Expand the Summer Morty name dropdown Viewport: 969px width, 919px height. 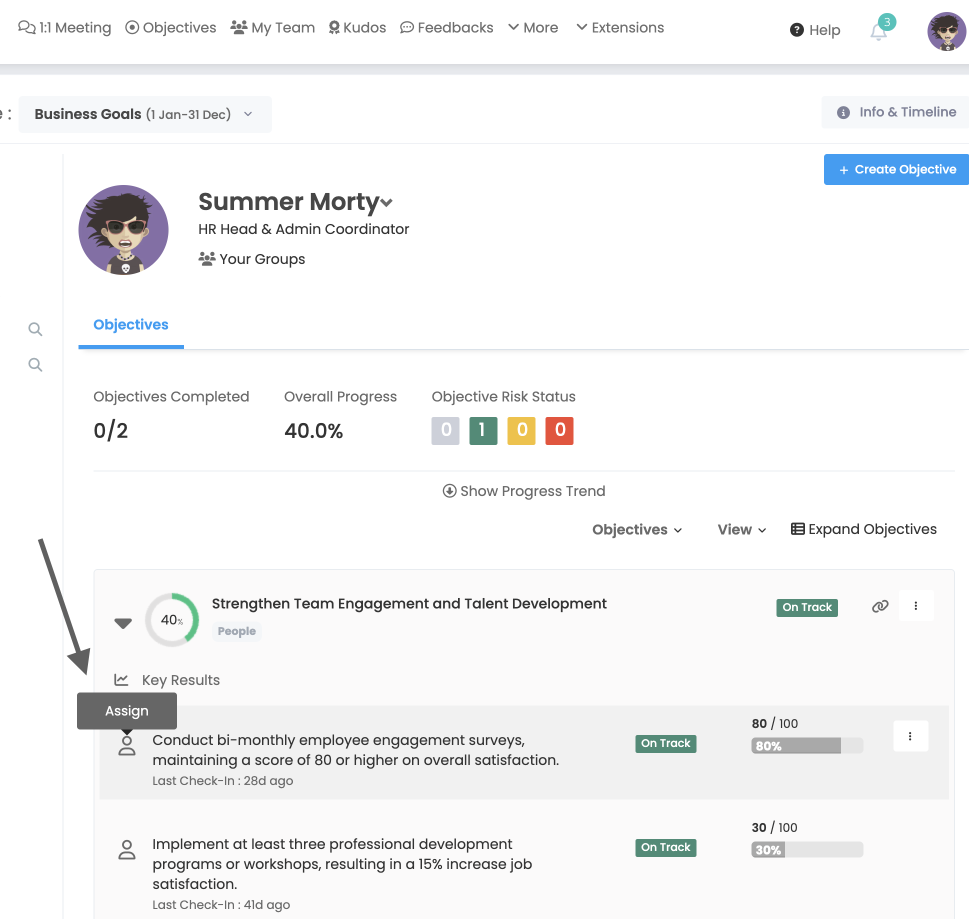click(x=386, y=203)
